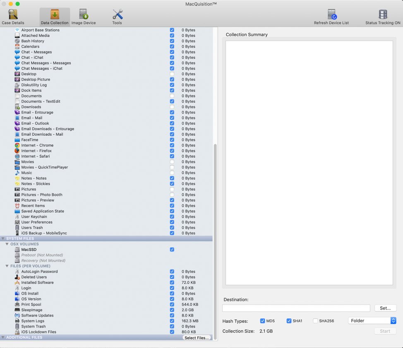403x348 pixels.
Task: Click the MacSSD volume drive icon
Action: [x=17, y=250]
